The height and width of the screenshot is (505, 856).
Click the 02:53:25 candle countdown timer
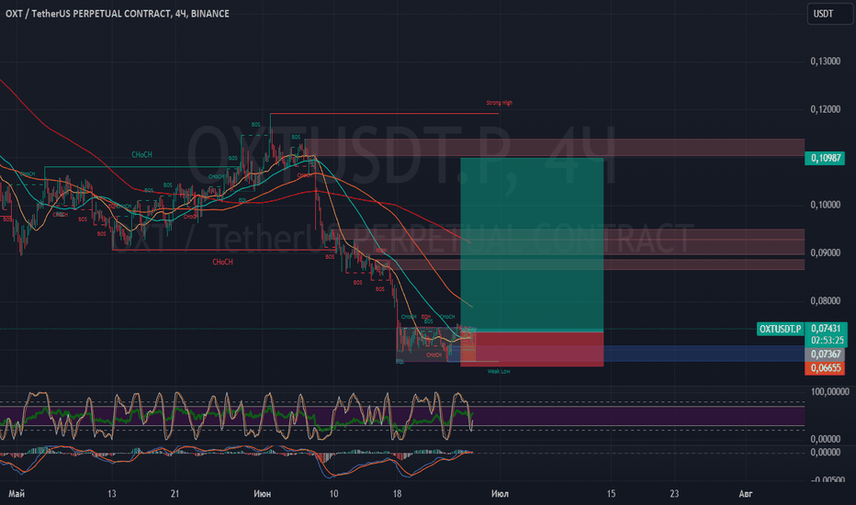tap(827, 340)
